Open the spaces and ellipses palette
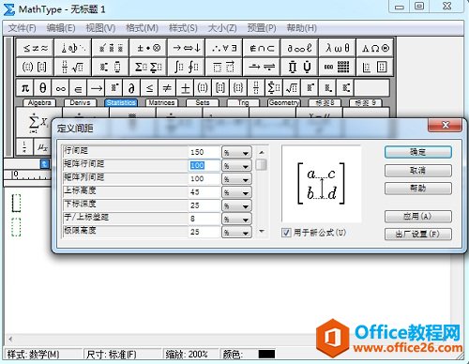Viewport: 469px width, 364px height. click(x=72, y=48)
